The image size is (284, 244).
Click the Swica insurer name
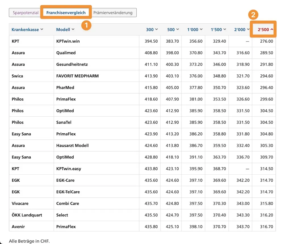(17, 76)
